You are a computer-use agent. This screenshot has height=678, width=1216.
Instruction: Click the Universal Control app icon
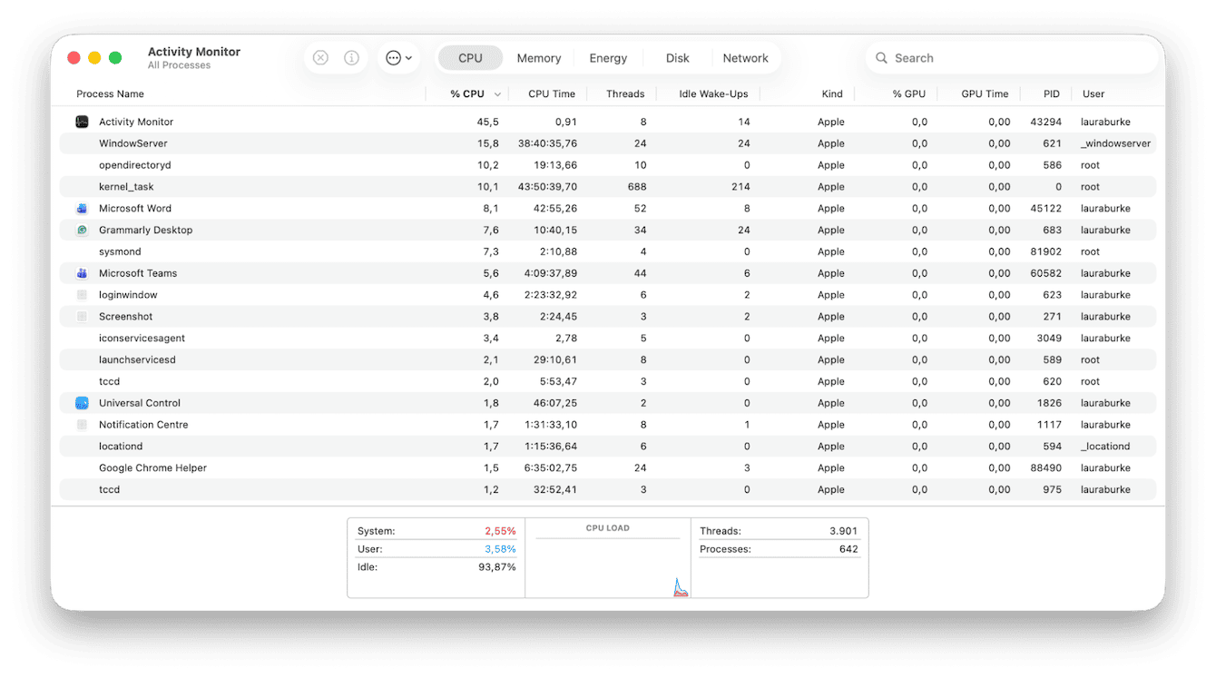(x=82, y=402)
